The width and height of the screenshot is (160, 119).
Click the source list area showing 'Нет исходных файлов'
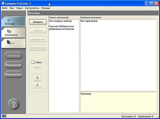click(x=64, y=66)
